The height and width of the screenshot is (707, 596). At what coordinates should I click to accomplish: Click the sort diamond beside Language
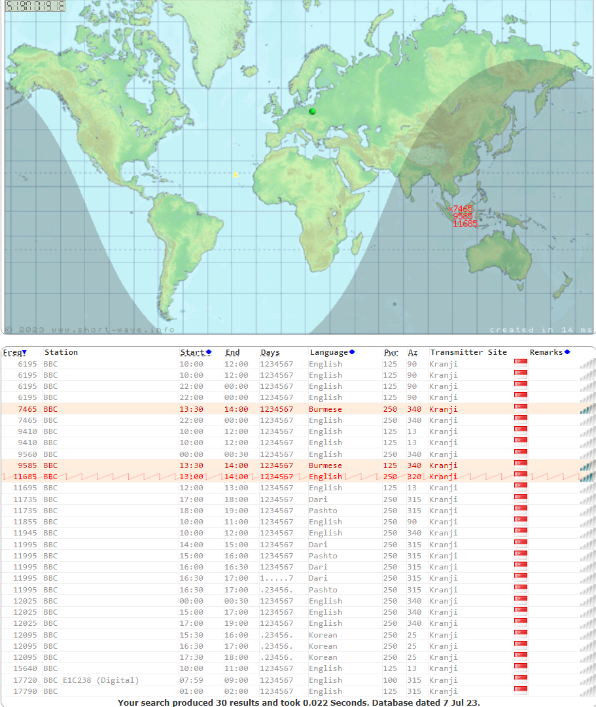tap(352, 352)
